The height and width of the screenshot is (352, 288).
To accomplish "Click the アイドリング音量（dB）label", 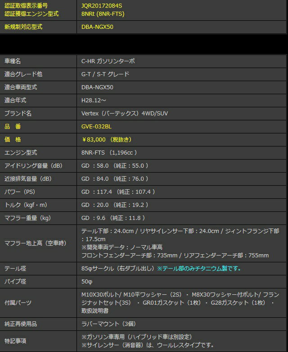I will pos(34,165).
